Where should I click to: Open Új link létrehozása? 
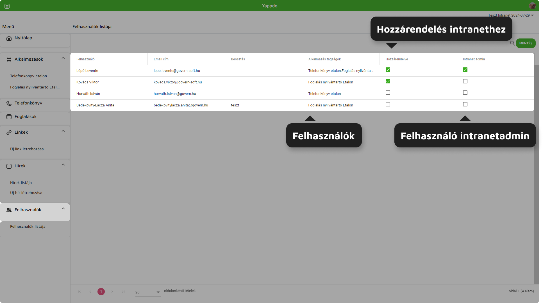27,149
